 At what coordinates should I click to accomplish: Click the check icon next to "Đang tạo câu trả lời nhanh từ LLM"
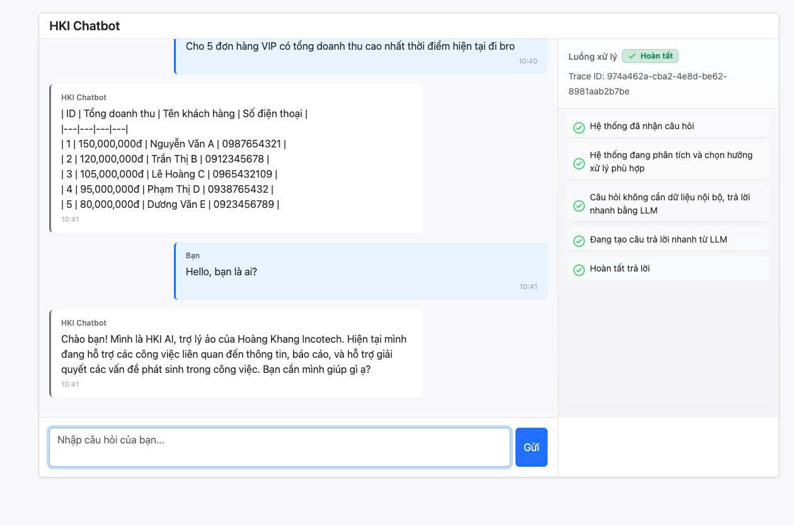(578, 241)
